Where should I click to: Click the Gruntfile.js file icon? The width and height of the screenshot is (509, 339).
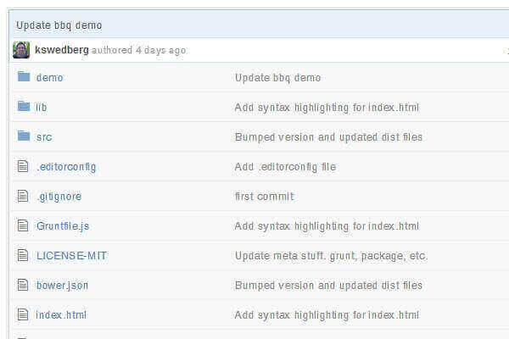click(x=23, y=225)
